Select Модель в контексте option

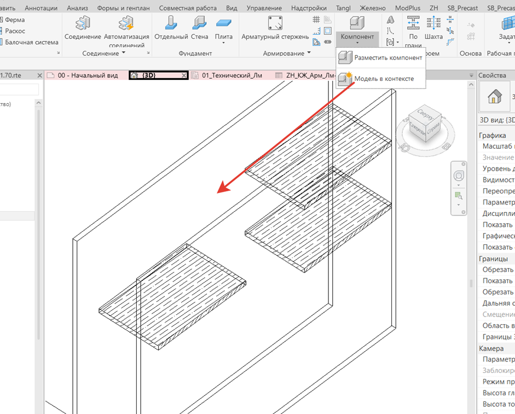click(x=381, y=79)
